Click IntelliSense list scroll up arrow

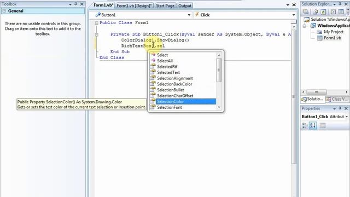[219, 55]
